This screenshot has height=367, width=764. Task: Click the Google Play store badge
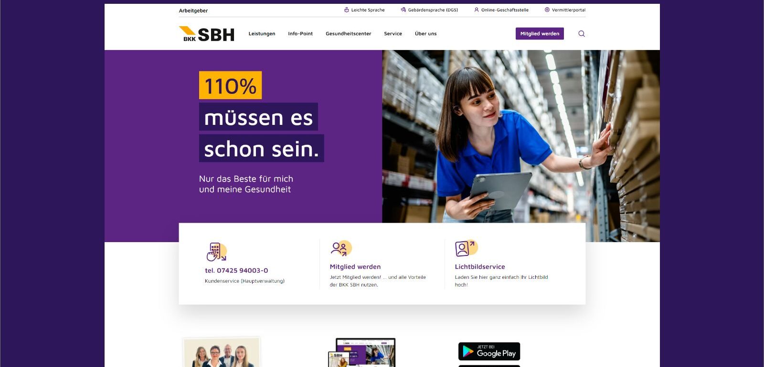click(489, 351)
